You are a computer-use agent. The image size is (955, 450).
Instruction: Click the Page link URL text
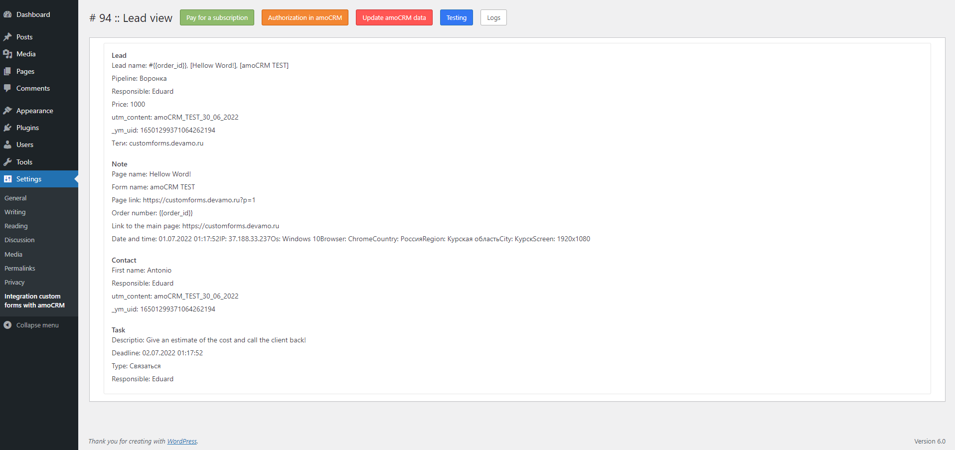[199, 200]
